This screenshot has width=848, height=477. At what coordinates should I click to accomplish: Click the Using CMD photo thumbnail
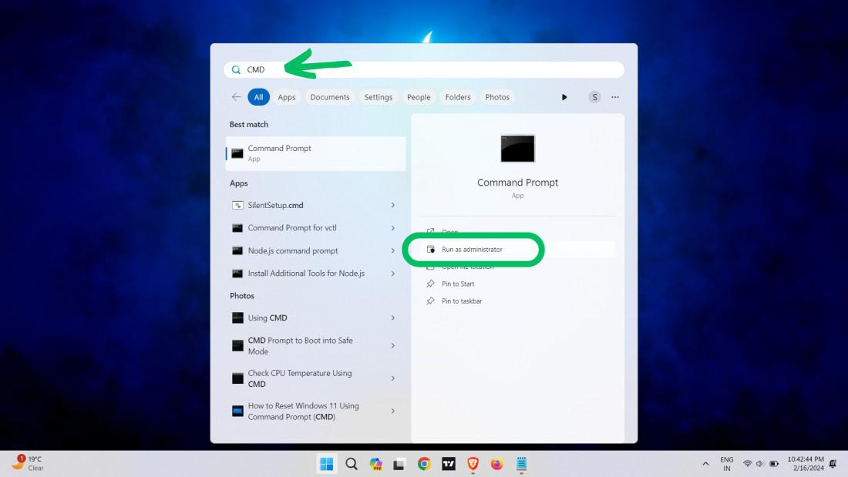[237, 317]
